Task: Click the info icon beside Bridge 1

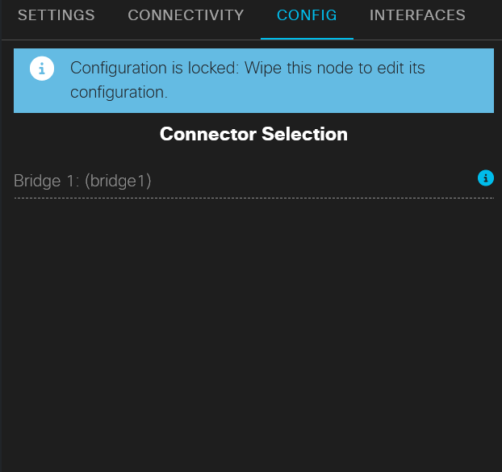Action: [x=485, y=178]
